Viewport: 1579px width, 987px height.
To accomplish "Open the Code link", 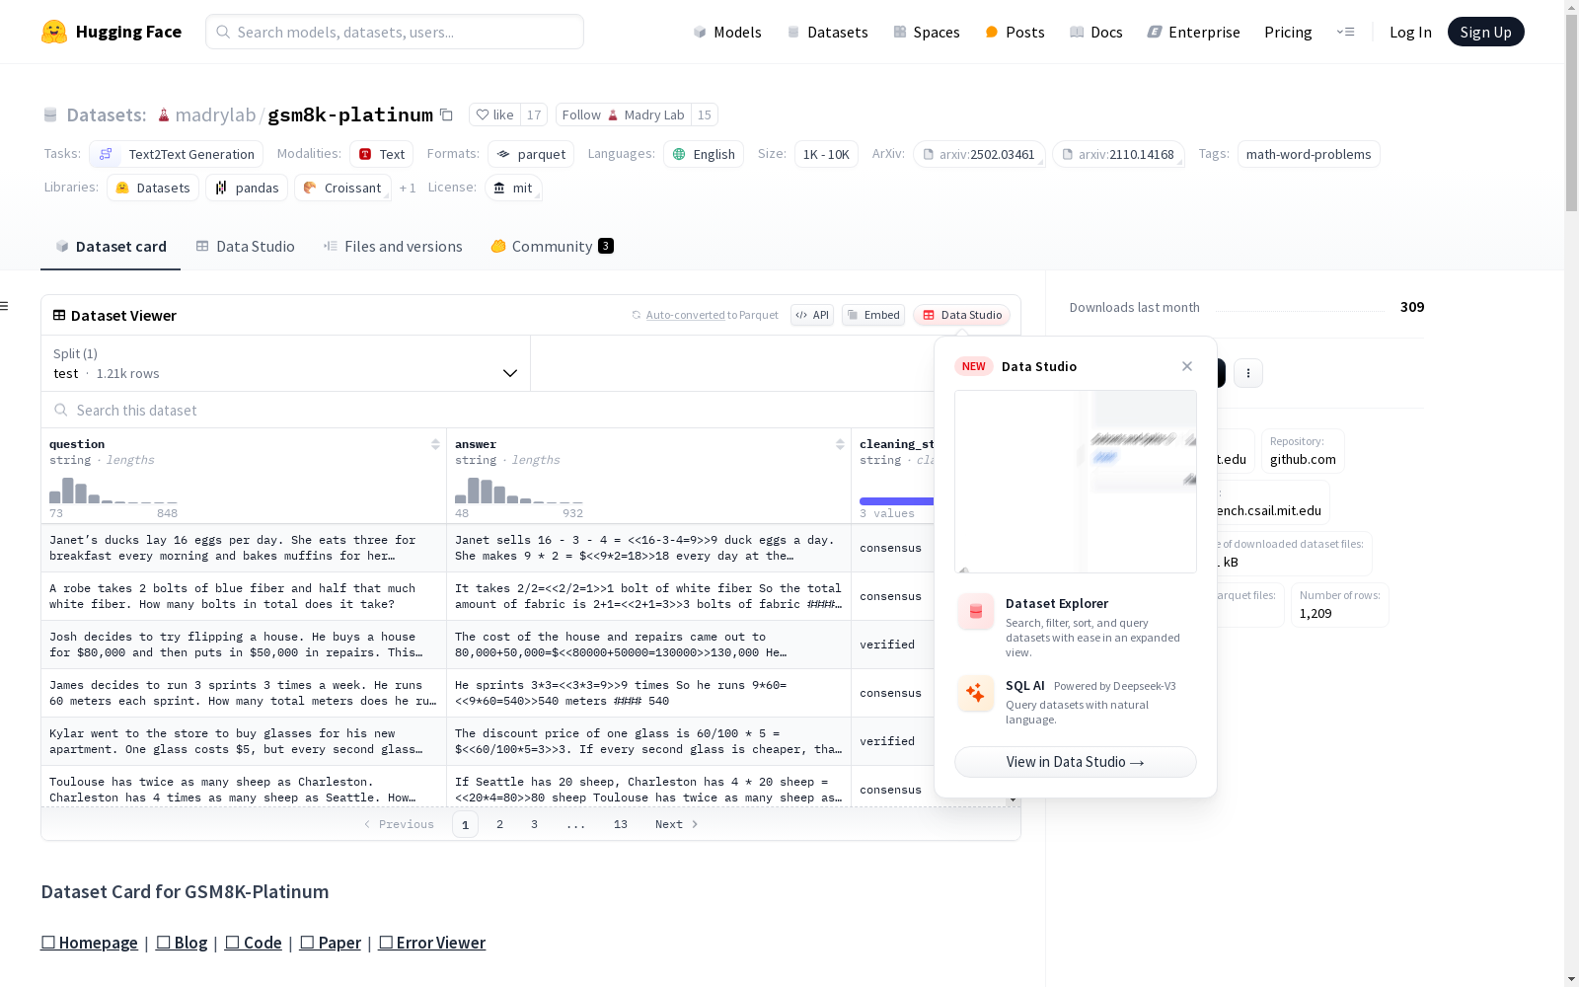I will click(254, 943).
